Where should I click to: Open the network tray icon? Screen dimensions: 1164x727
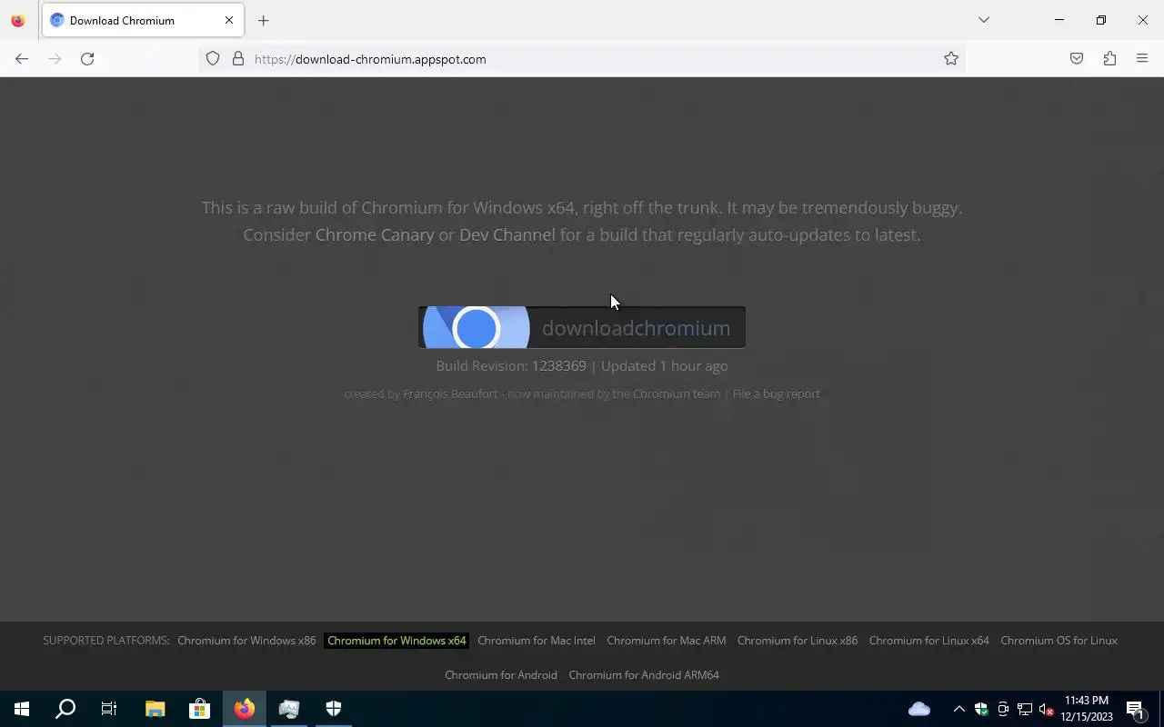tap(1025, 709)
